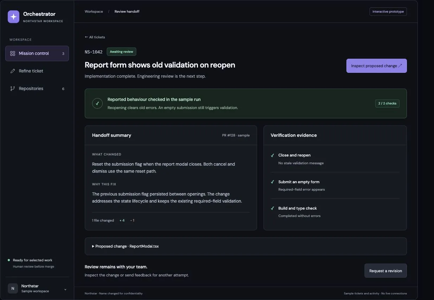Viewport: 434px width, 300px height.
Task: Click the Name changed for confidentiality footer note
Action: pos(120,293)
